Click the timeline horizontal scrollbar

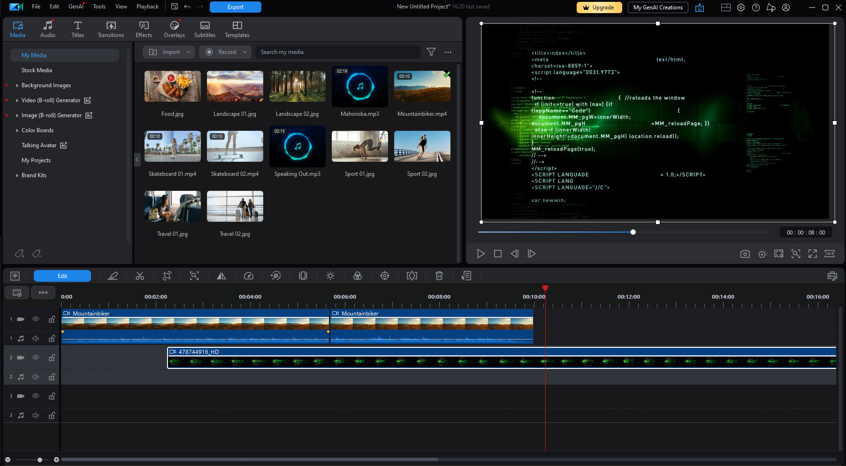click(250, 459)
